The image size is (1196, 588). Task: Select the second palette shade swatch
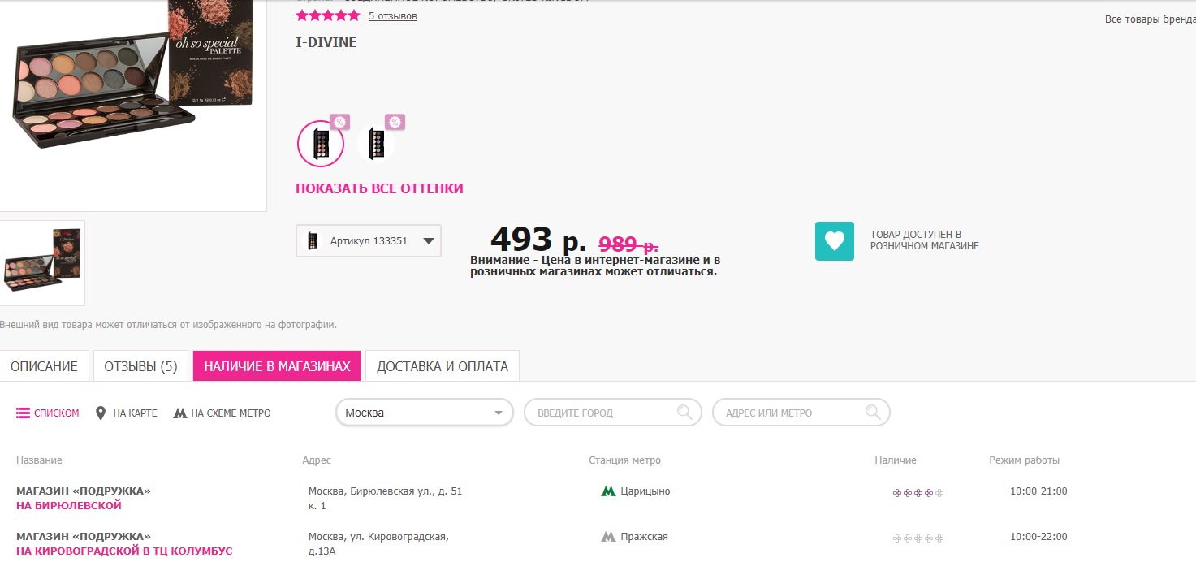(376, 144)
